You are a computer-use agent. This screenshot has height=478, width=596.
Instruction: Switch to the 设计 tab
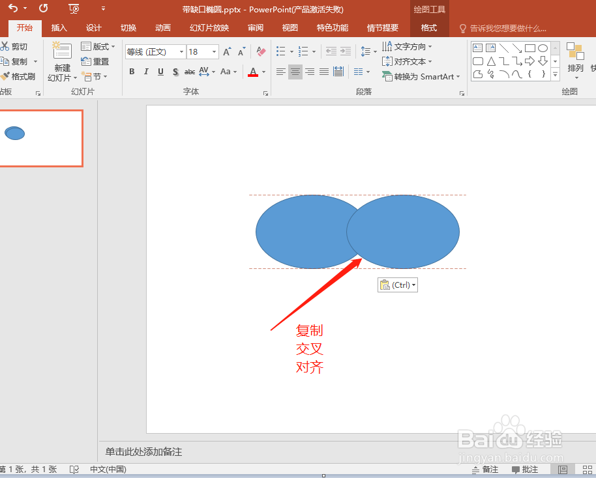(x=93, y=28)
